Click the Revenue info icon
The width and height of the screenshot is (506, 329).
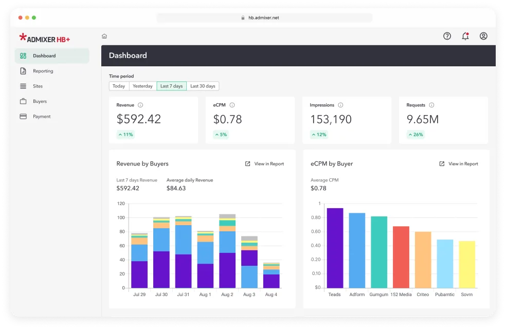point(140,105)
